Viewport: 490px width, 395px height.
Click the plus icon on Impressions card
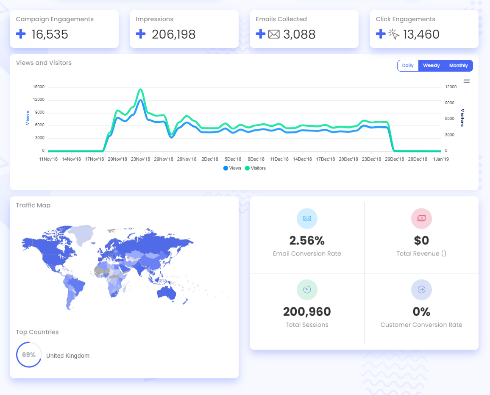tap(140, 33)
